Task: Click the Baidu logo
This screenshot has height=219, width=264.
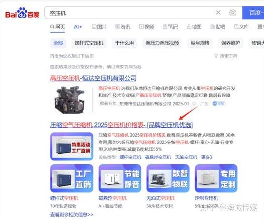Action: pyautogui.click(x=22, y=13)
